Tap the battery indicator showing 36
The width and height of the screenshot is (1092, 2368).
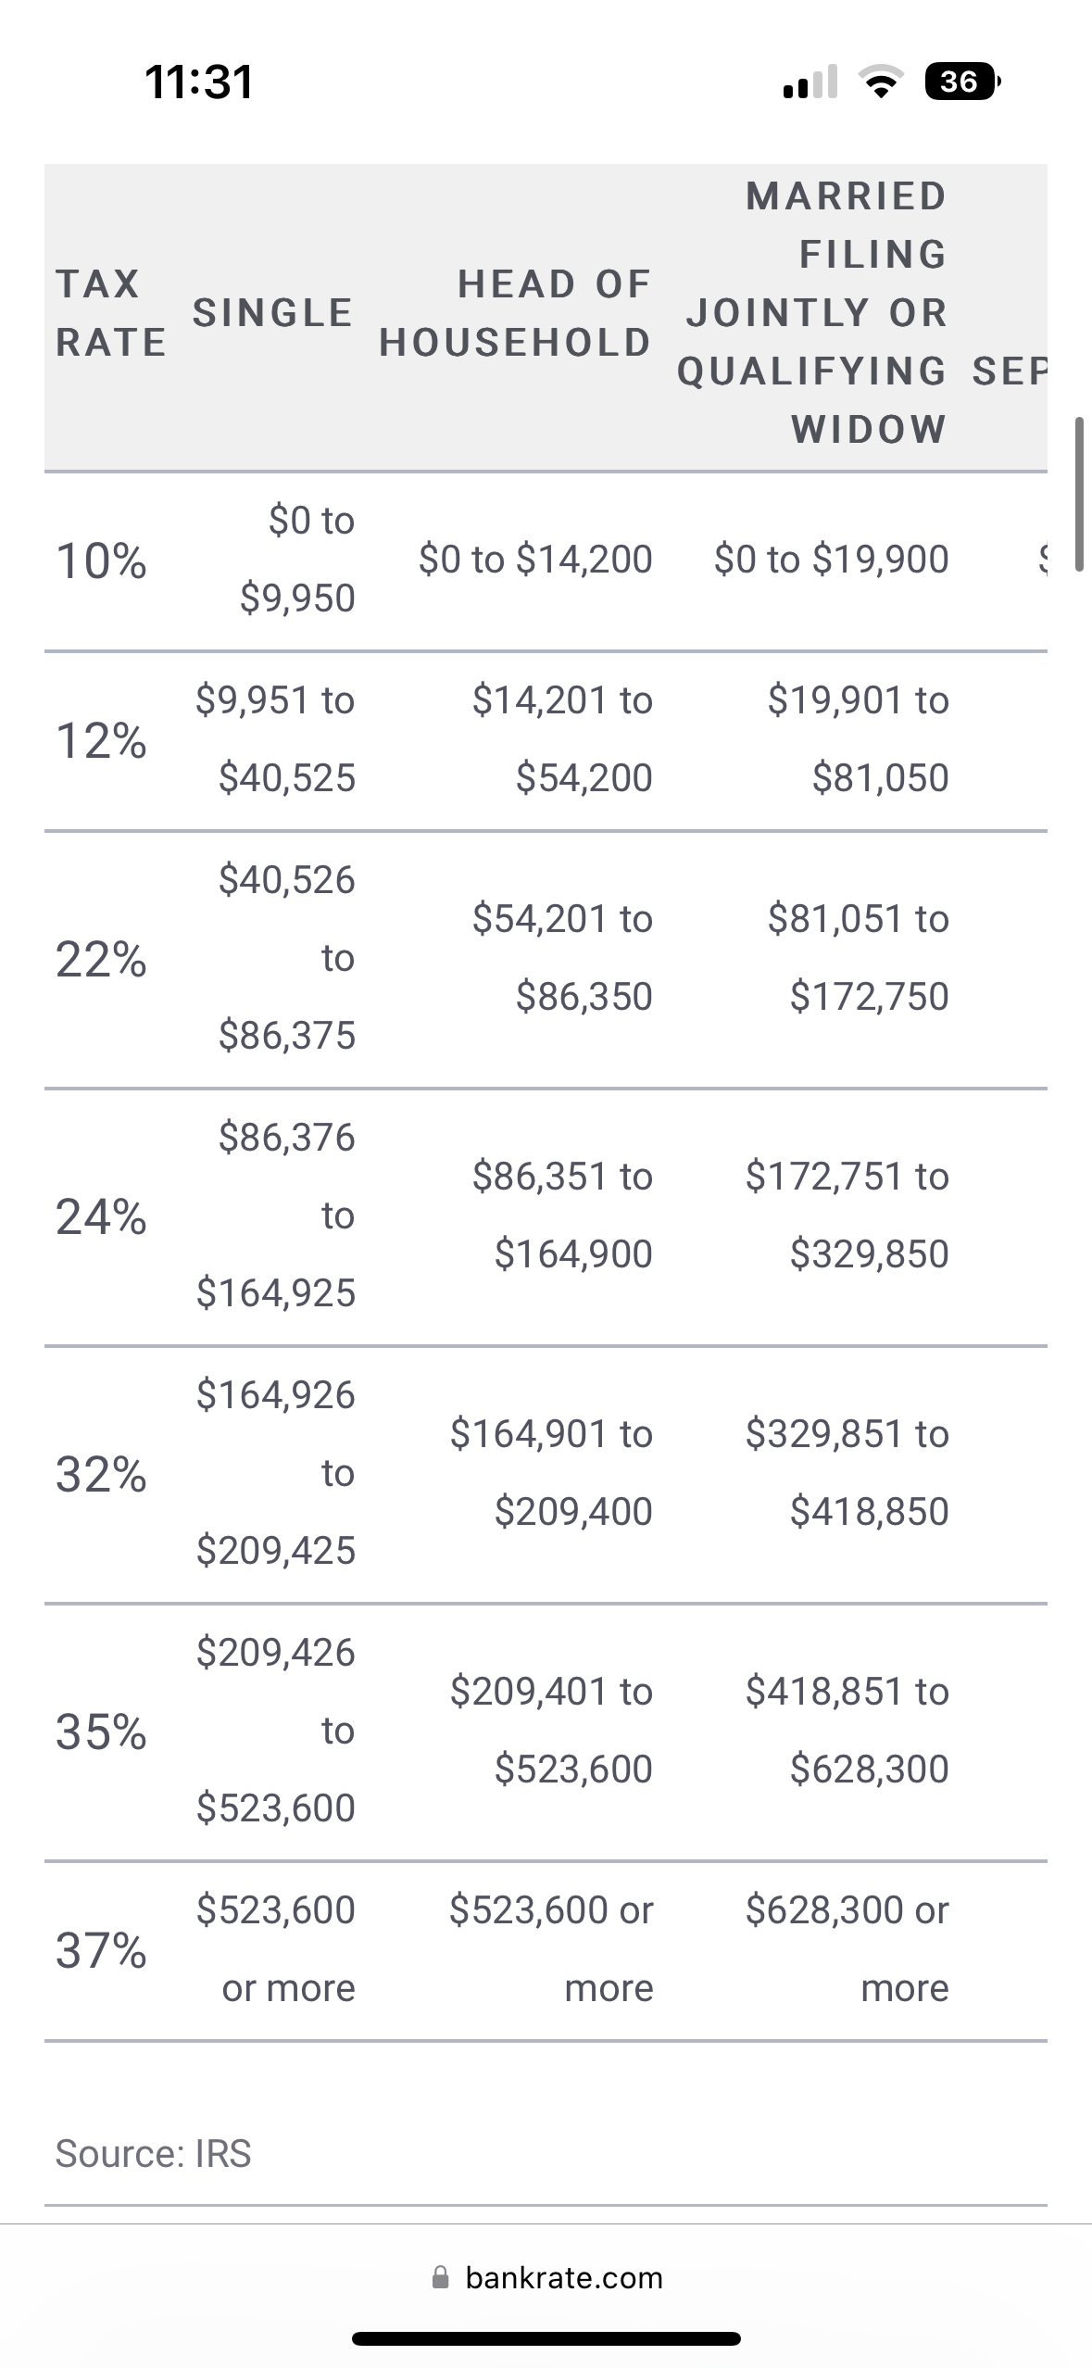coord(962,82)
